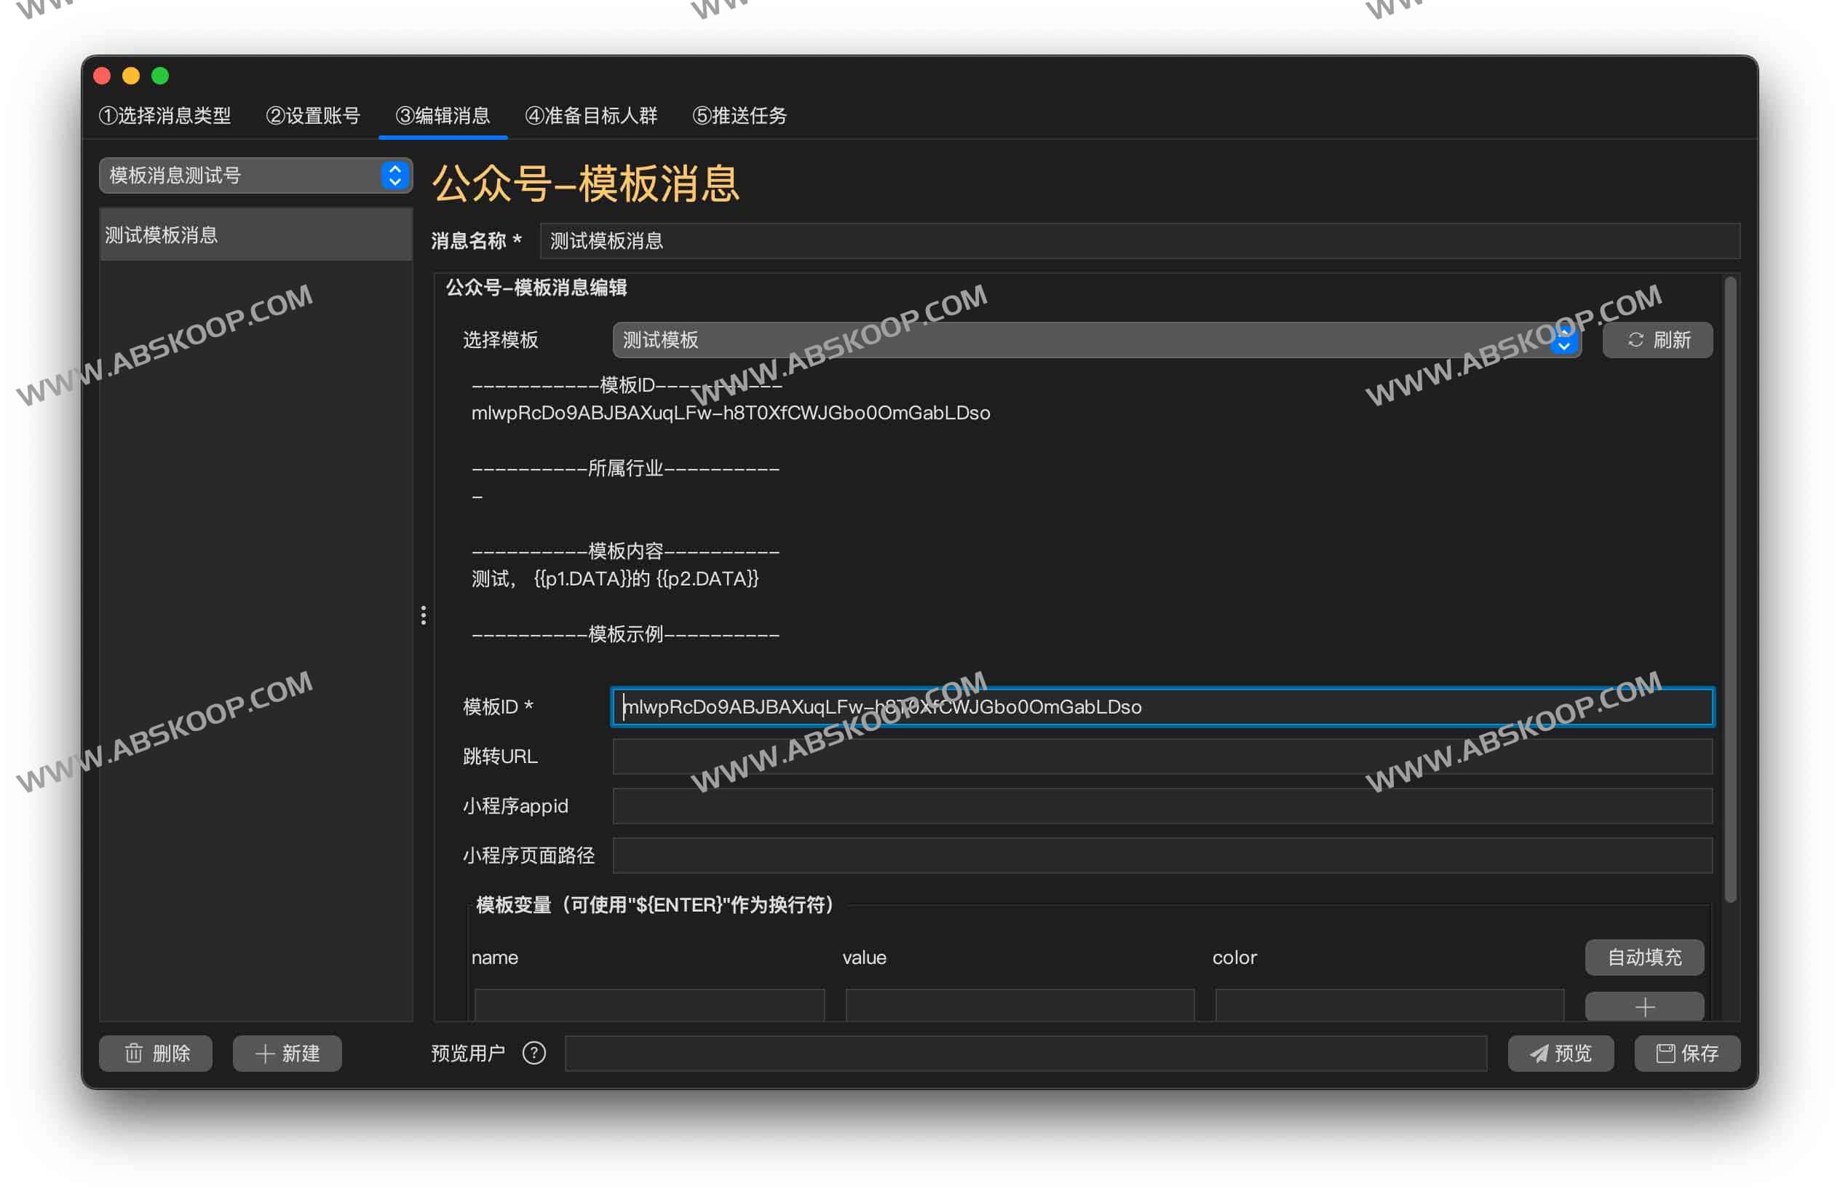Viewport: 1840px width, 1197px height.
Task: Go to the ①选择消息类型 step
Action: [x=166, y=115]
